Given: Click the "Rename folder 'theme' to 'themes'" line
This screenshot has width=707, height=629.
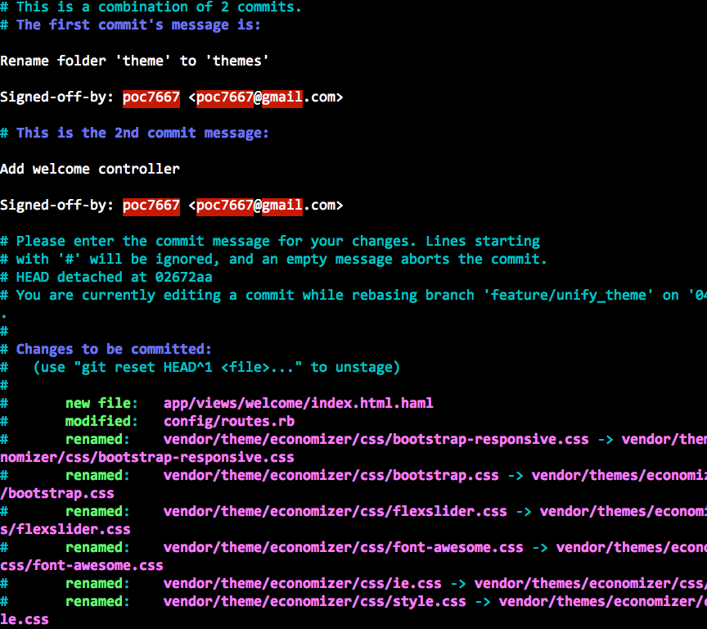Looking at the screenshot, I should [135, 61].
